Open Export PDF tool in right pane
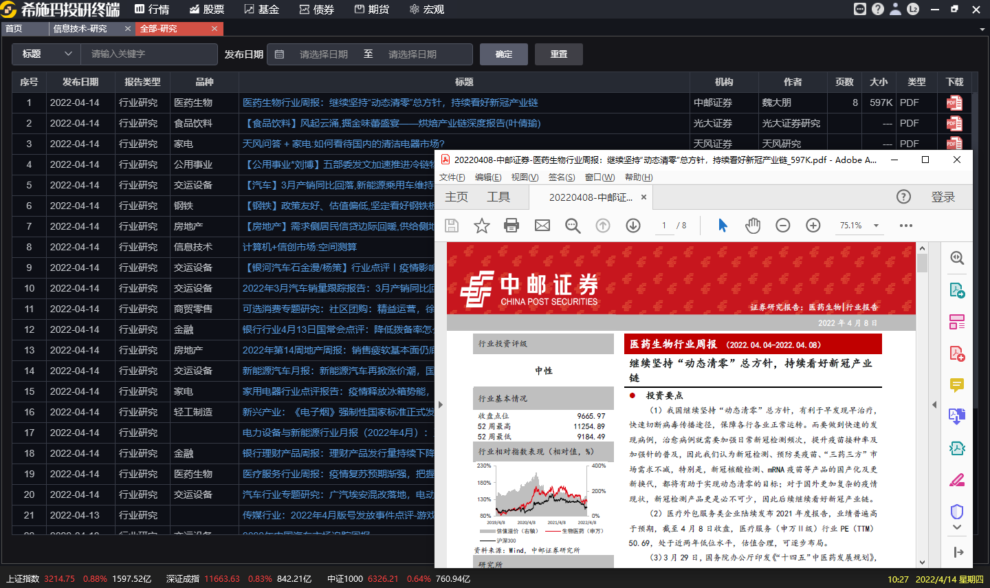 click(957, 290)
